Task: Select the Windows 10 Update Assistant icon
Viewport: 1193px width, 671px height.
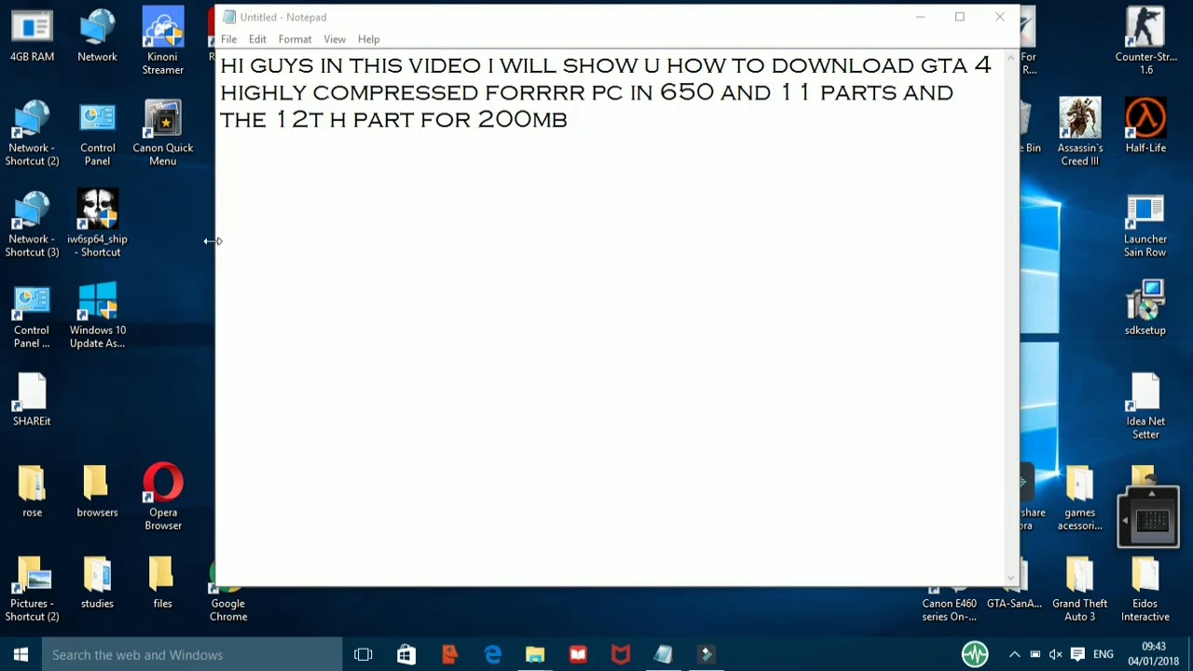Action: pyautogui.click(x=97, y=316)
